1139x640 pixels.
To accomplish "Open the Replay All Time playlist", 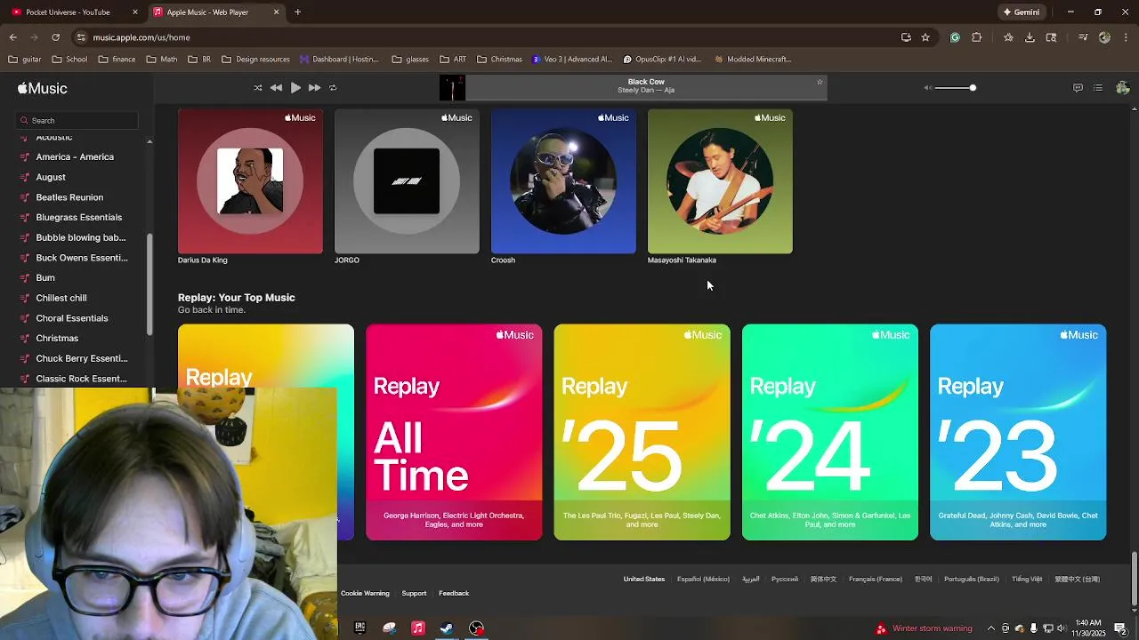I will tap(454, 432).
